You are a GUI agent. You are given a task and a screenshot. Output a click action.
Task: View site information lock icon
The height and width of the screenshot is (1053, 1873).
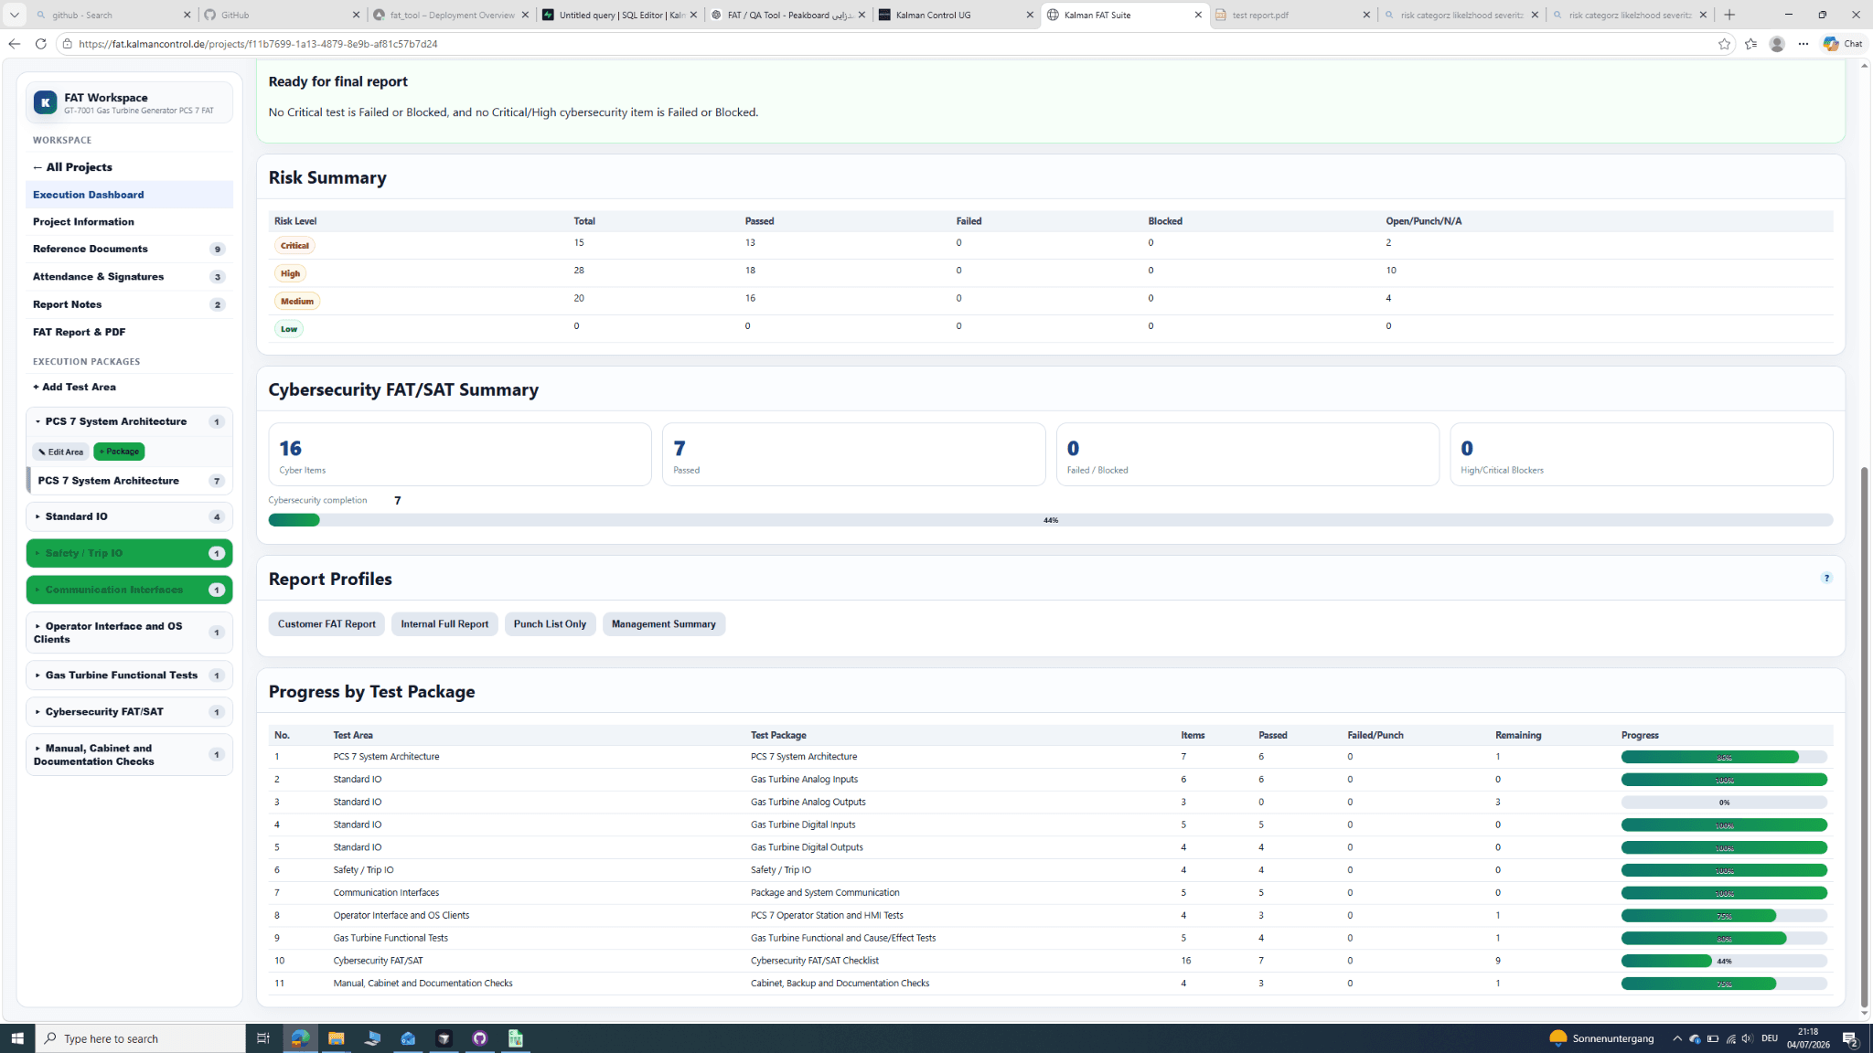coord(67,44)
